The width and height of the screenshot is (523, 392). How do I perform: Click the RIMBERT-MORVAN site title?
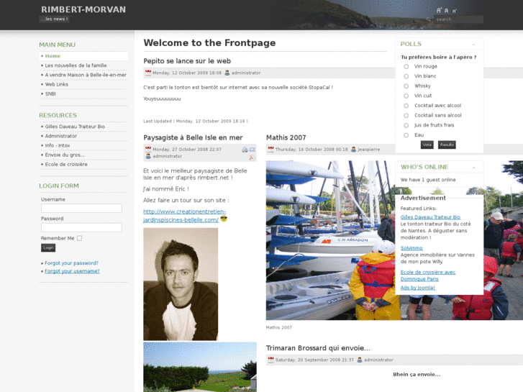coord(83,9)
